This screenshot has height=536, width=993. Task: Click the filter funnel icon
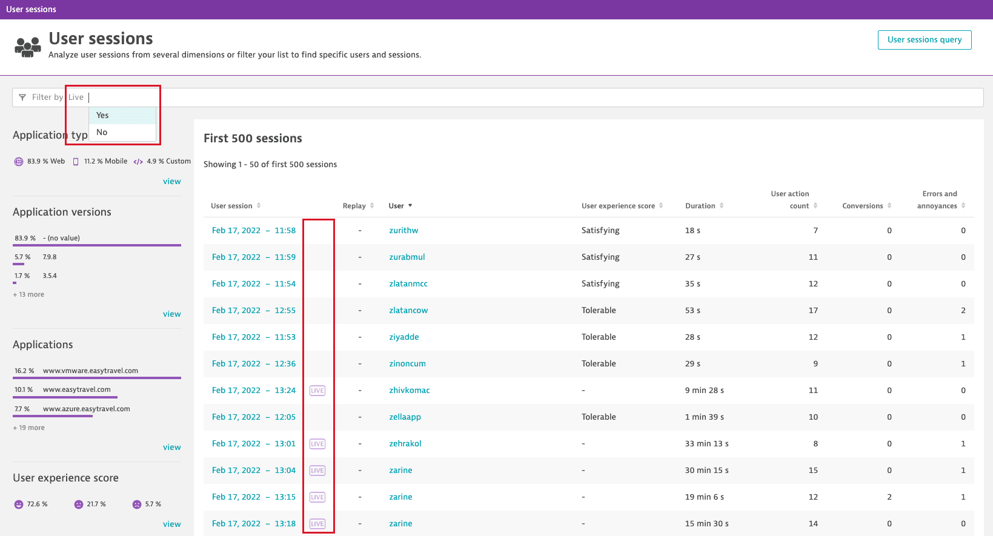pos(22,98)
